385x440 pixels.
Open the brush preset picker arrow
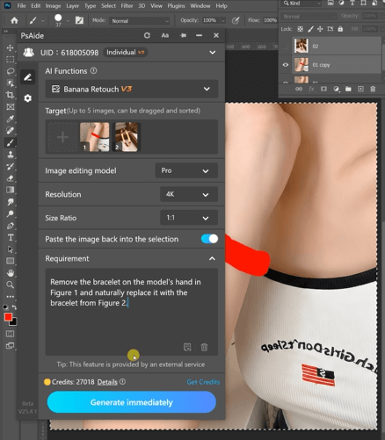tap(68, 21)
